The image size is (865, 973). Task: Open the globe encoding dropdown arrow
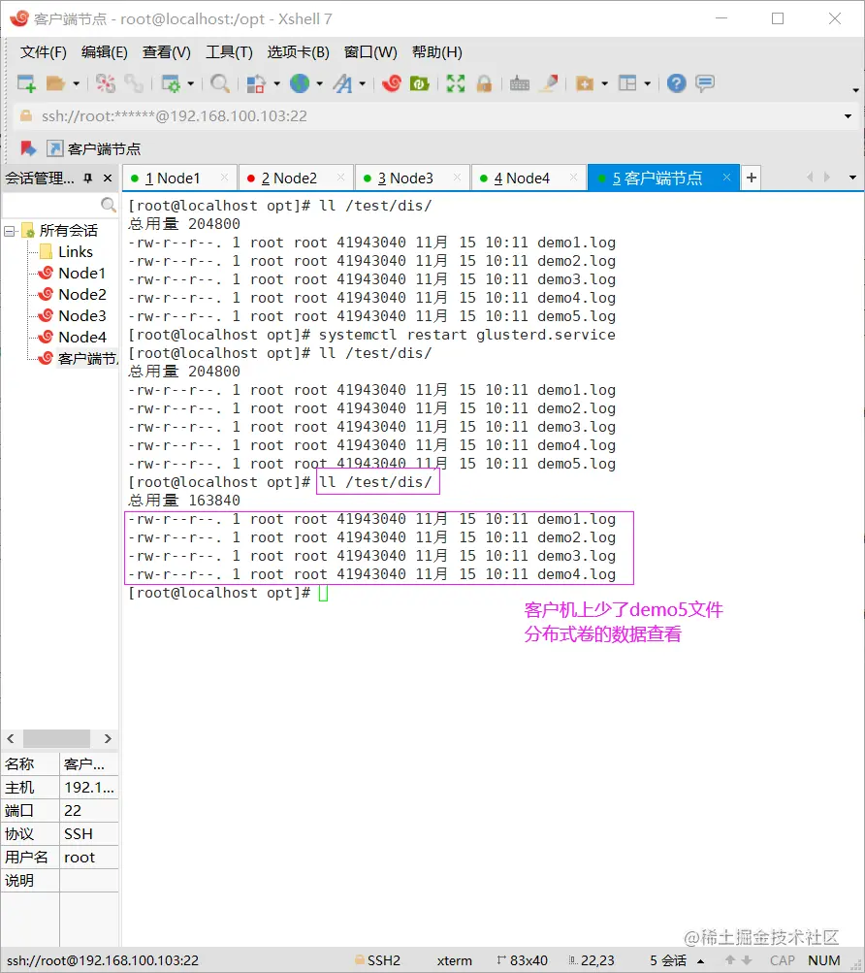click(x=320, y=83)
